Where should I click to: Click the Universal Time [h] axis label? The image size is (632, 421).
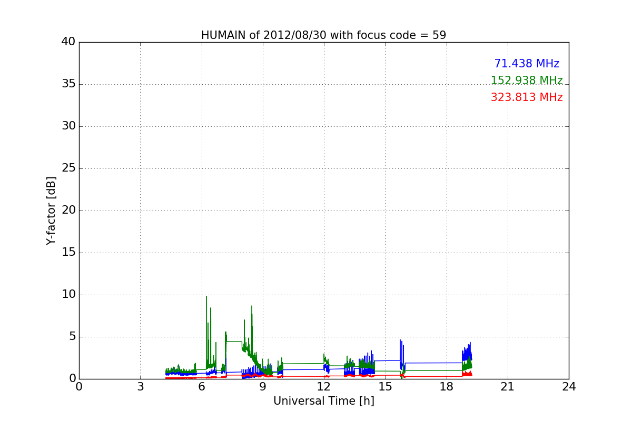coord(323,401)
